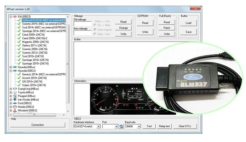
Task: Click the Hyundai (OBD2) logo icon
Action: click(15, 71)
